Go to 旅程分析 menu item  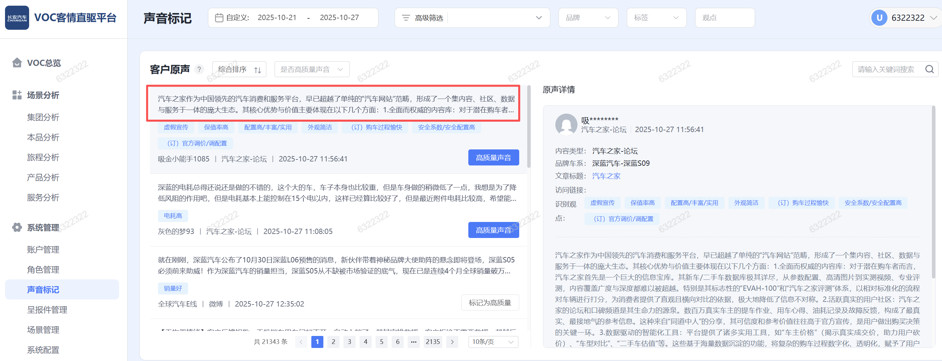43,157
